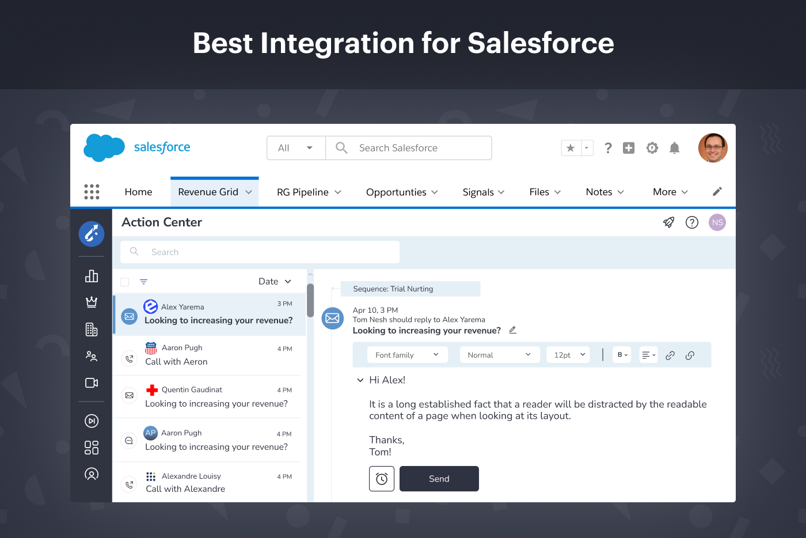The image size is (806, 538).
Task: Select the team members icon in sidebar
Action: point(91,356)
